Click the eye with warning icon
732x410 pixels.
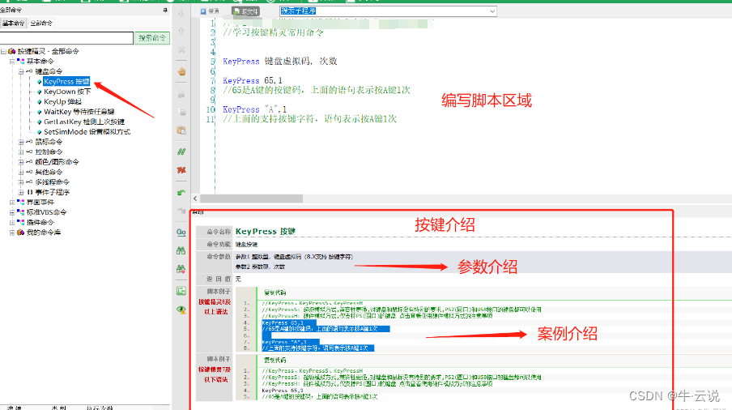pyautogui.click(x=181, y=310)
